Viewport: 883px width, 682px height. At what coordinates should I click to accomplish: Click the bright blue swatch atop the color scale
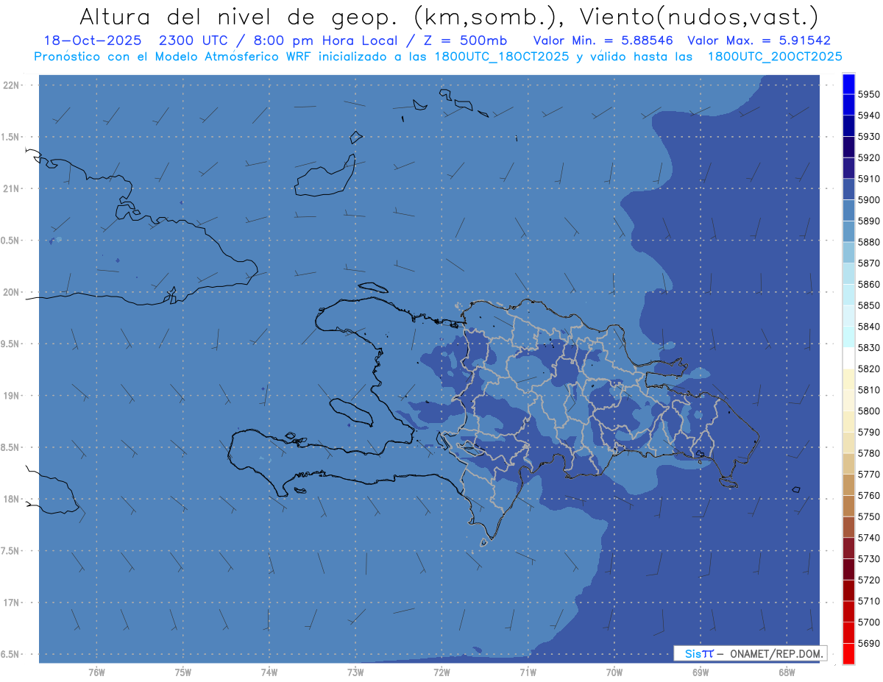click(848, 83)
